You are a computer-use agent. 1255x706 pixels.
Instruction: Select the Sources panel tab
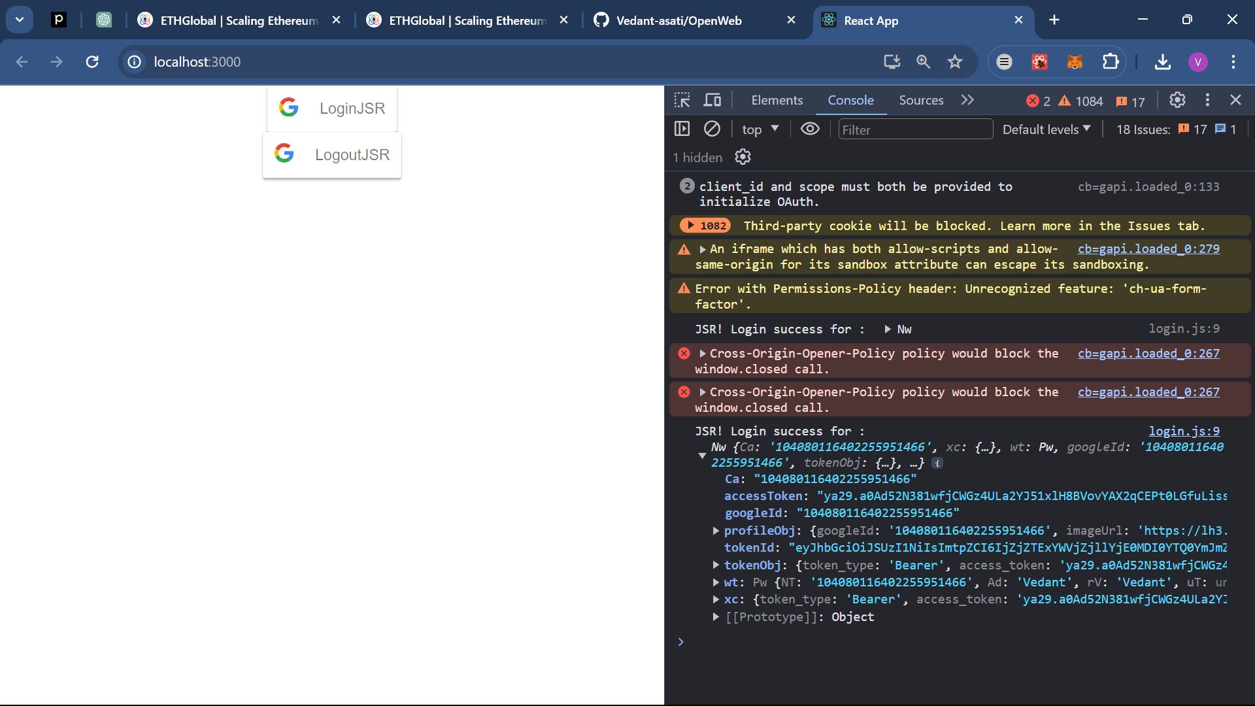coord(922,99)
